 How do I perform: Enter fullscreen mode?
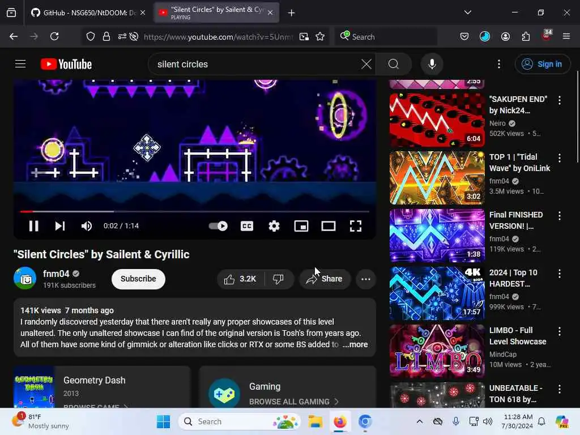click(x=356, y=225)
